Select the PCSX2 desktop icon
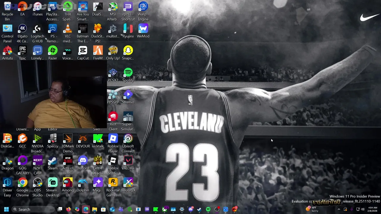Image resolution: width=381 pixels, height=214 pixels. pos(113,75)
